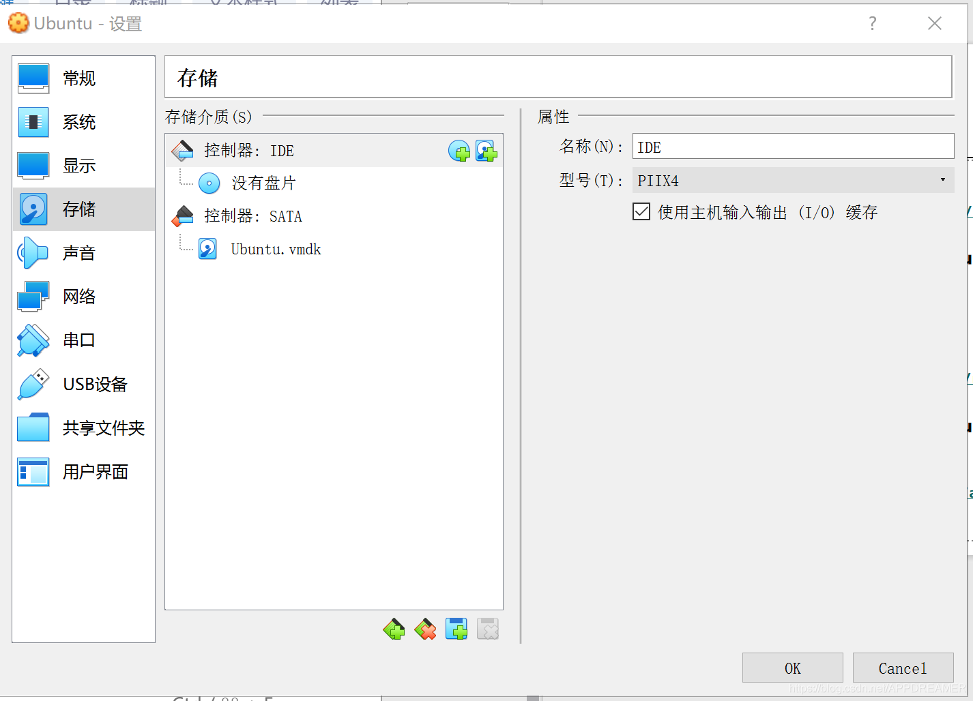Click the OK button
Image resolution: width=973 pixels, height=701 pixels.
[793, 668]
